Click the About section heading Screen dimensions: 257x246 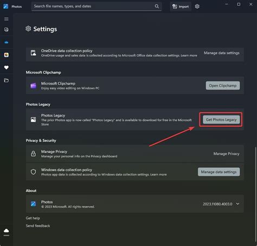(31, 191)
